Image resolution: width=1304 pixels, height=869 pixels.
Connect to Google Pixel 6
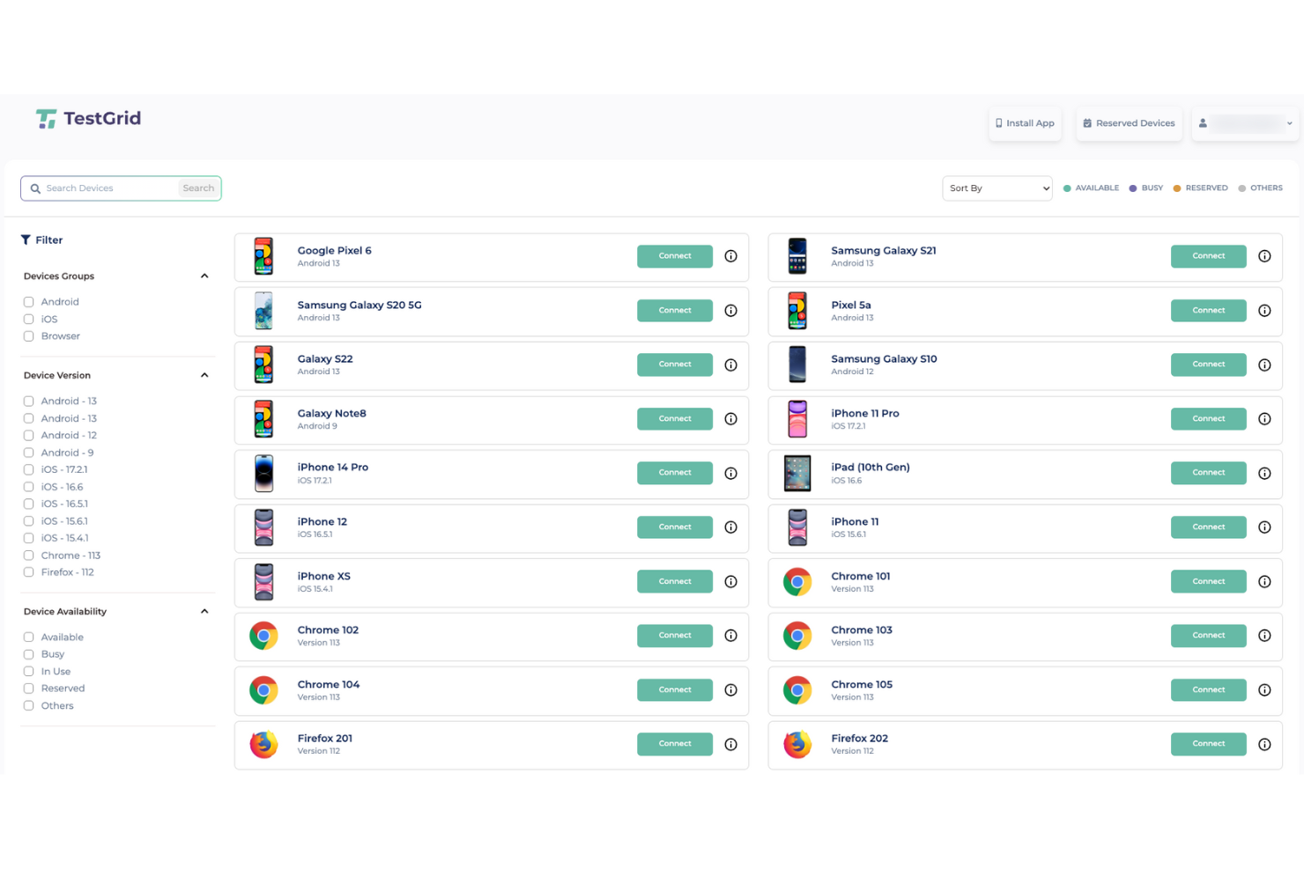coord(675,256)
